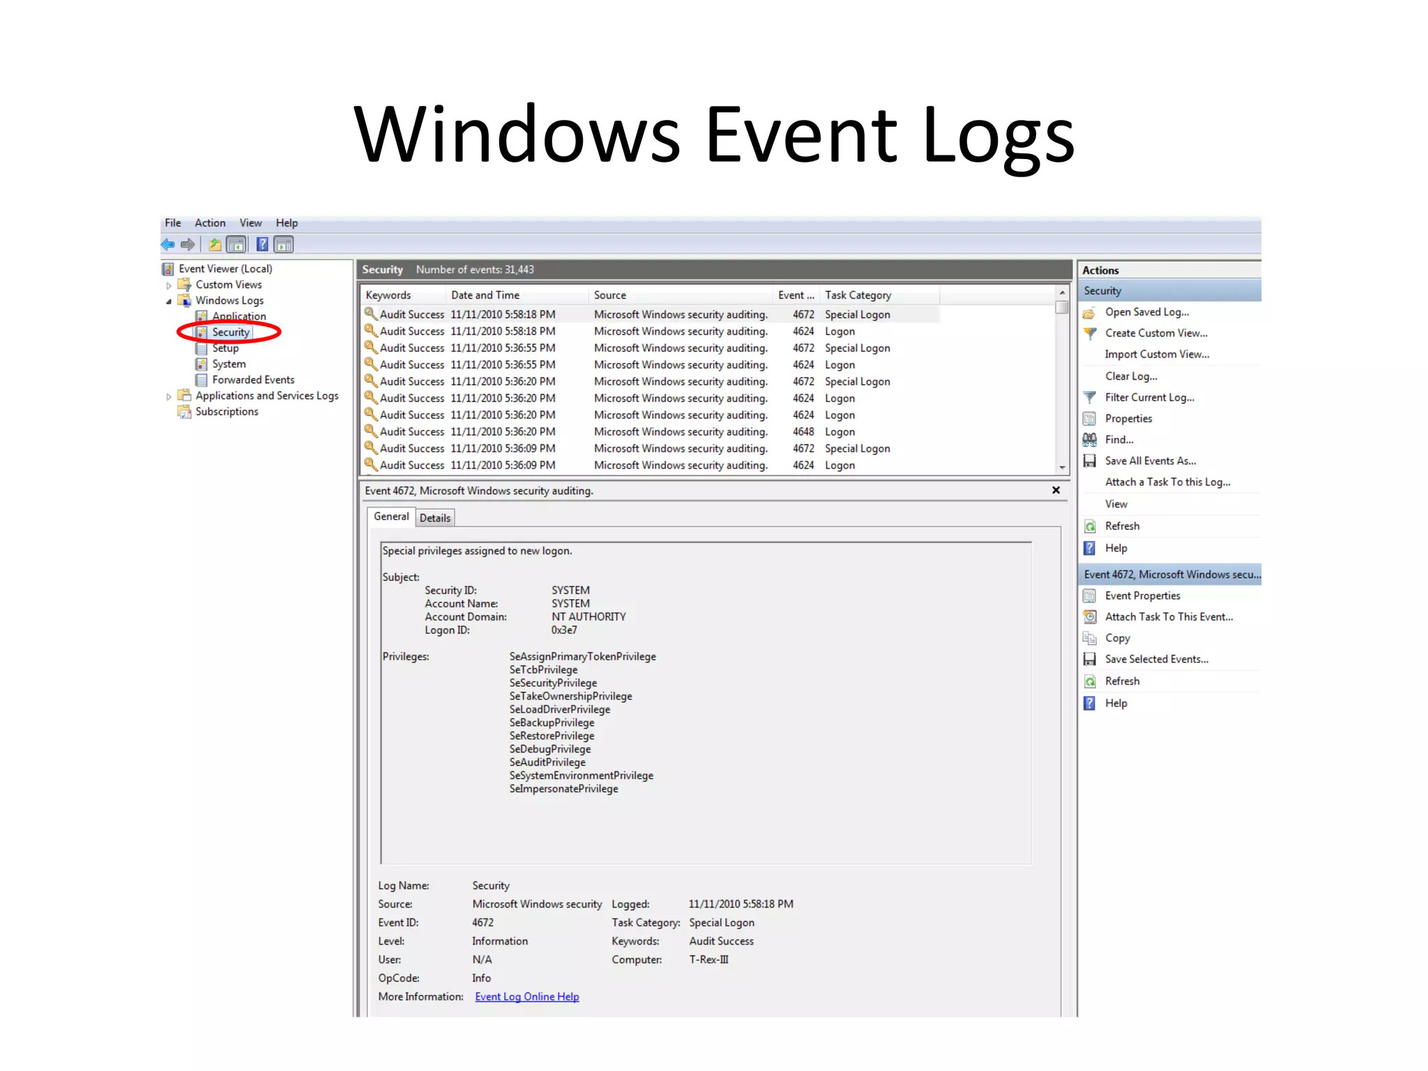The image size is (1428, 1071).
Task: Click the Open Saved Log folder icon
Action: coord(1089,312)
